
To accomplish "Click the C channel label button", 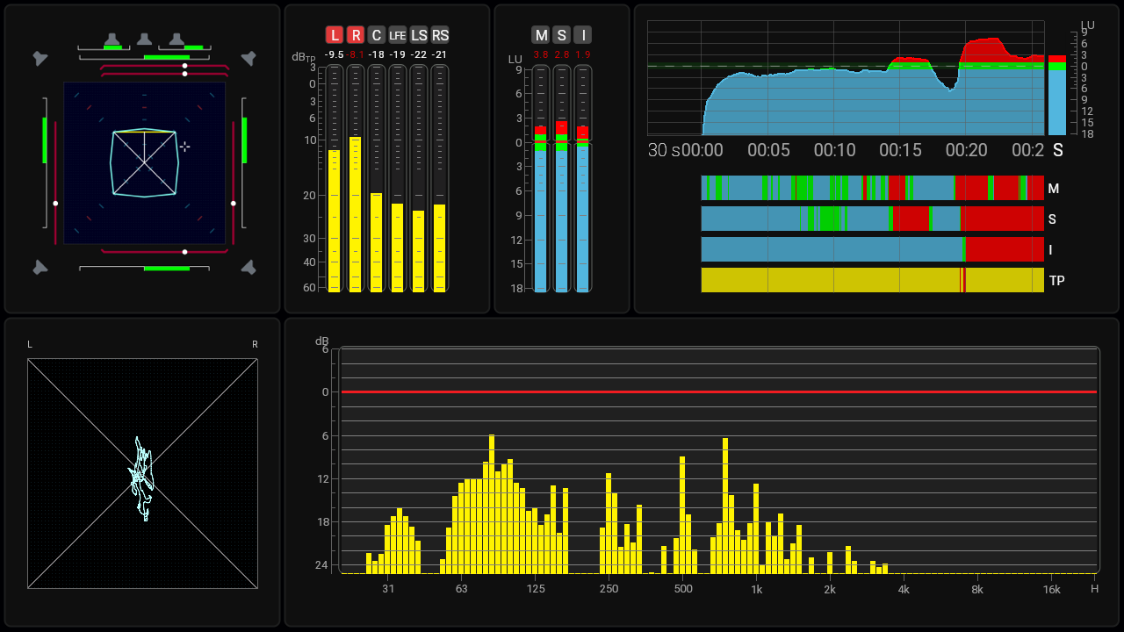I will coord(376,35).
